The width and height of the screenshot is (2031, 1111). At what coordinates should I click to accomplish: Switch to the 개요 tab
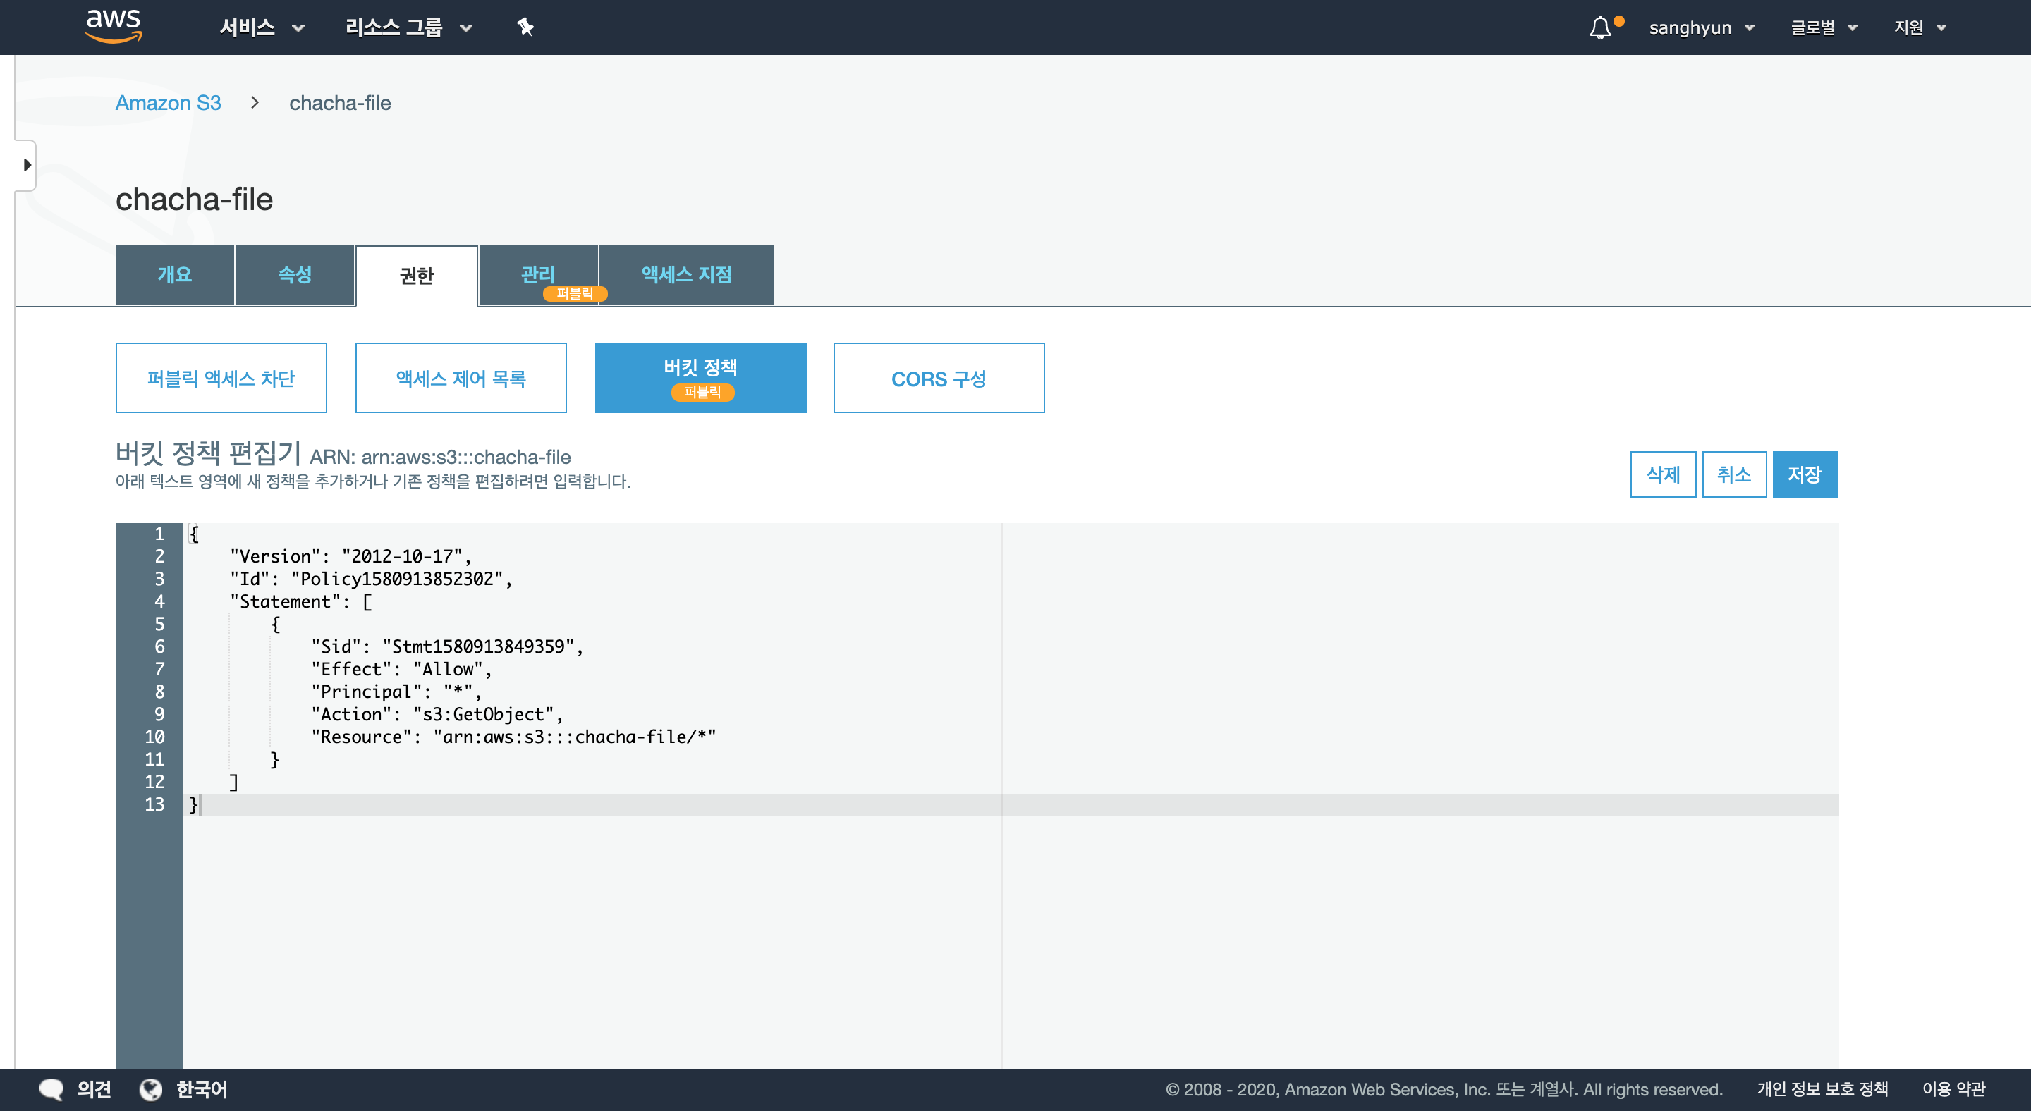click(x=174, y=274)
